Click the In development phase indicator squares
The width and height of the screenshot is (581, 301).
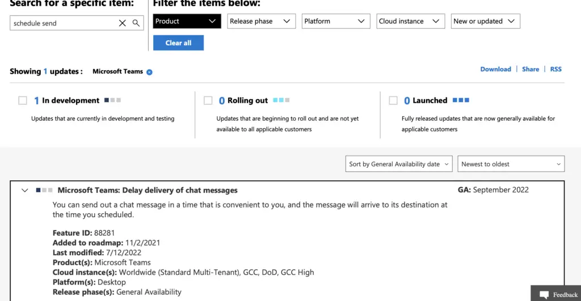(113, 100)
